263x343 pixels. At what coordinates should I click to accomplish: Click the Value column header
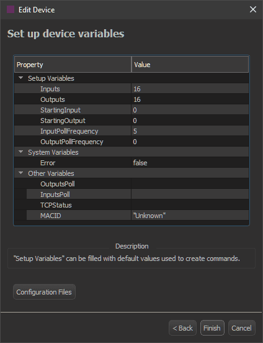point(190,65)
